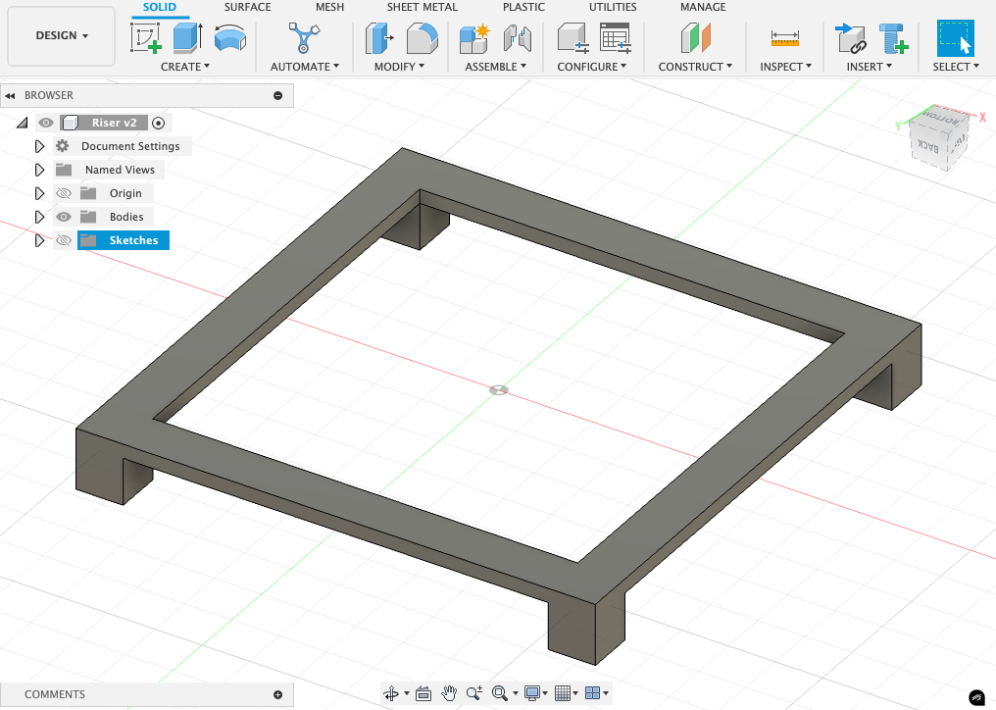
Task: Open the display settings dropdown arrow
Action: tap(545, 693)
